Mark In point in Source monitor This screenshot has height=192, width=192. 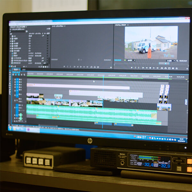(68, 67)
